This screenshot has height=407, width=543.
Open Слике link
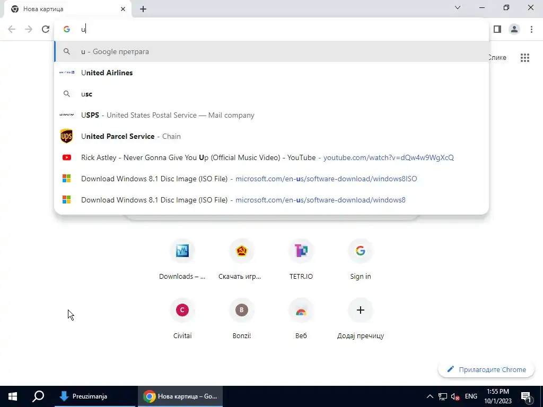pos(497,57)
